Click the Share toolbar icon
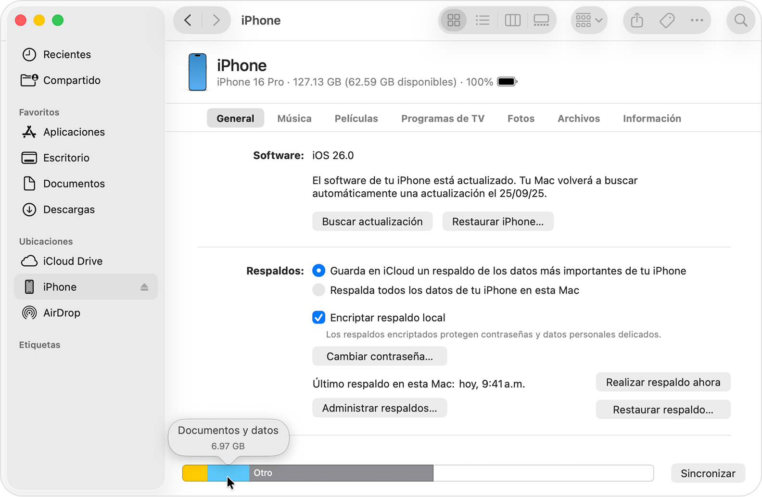762x497 pixels. 637,20
